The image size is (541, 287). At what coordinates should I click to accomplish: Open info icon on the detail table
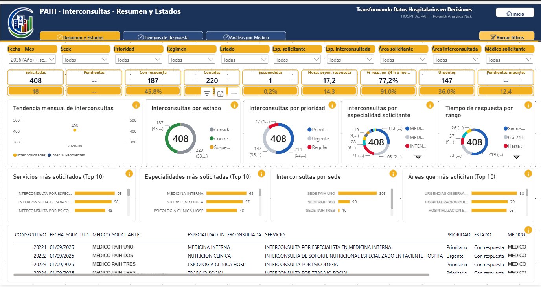pos(528,230)
